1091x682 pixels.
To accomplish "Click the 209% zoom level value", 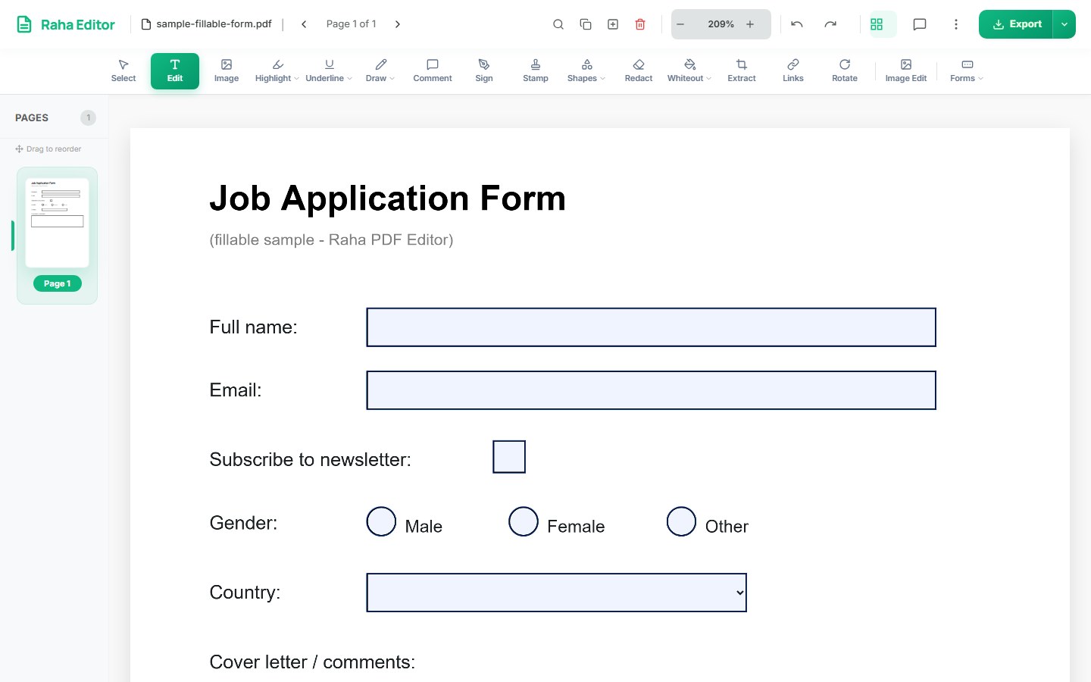I will [721, 24].
